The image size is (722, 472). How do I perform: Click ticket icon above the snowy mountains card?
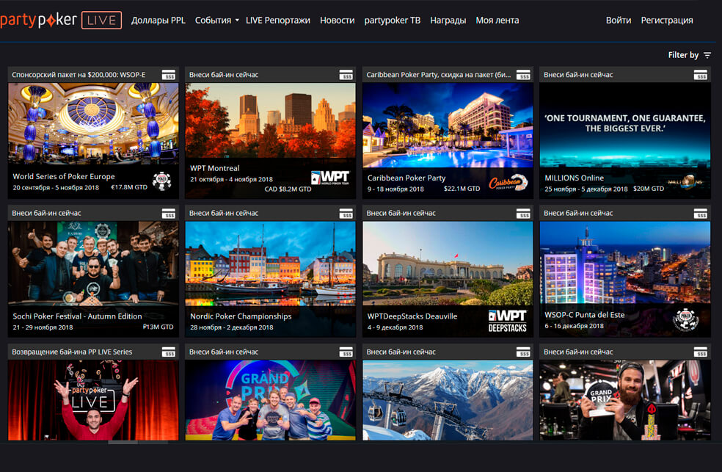[523, 352]
